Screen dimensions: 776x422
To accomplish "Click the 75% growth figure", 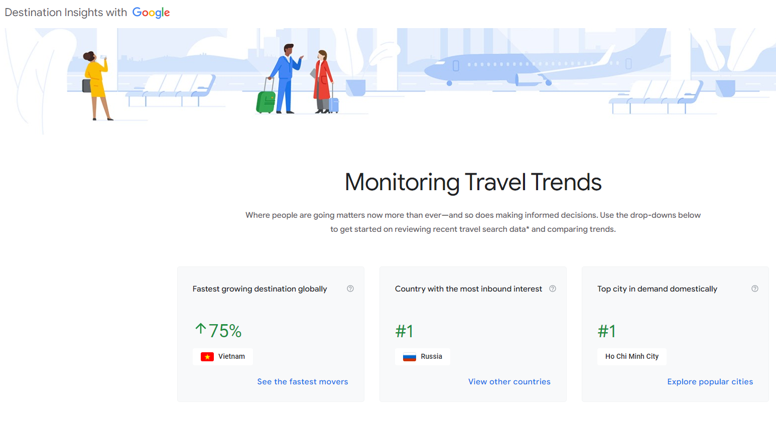I will click(225, 331).
